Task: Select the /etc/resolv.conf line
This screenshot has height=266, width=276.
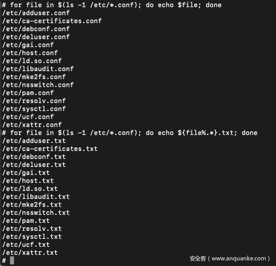Action: pyautogui.click(x=34, y=101)
